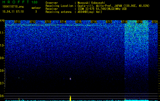Click the 1.0 frequency axis label
Viewport: 160px width, 101px height.
2,45
